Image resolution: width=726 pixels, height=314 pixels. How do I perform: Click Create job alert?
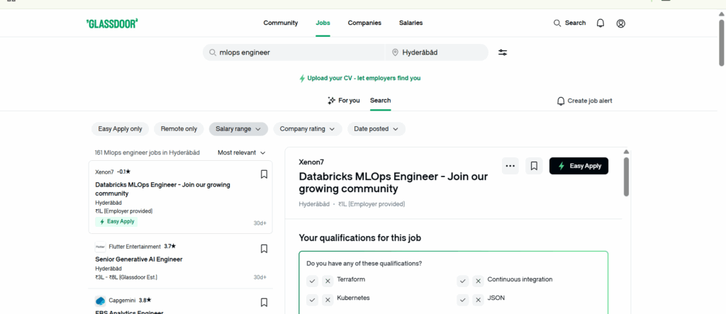point(584,101)
